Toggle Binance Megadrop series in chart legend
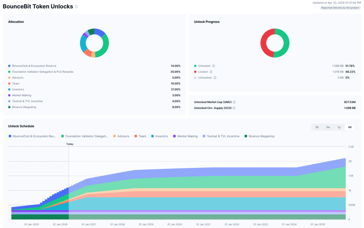Image resolution: width=364 pixels, height=228 pixels. coord(259,136)
